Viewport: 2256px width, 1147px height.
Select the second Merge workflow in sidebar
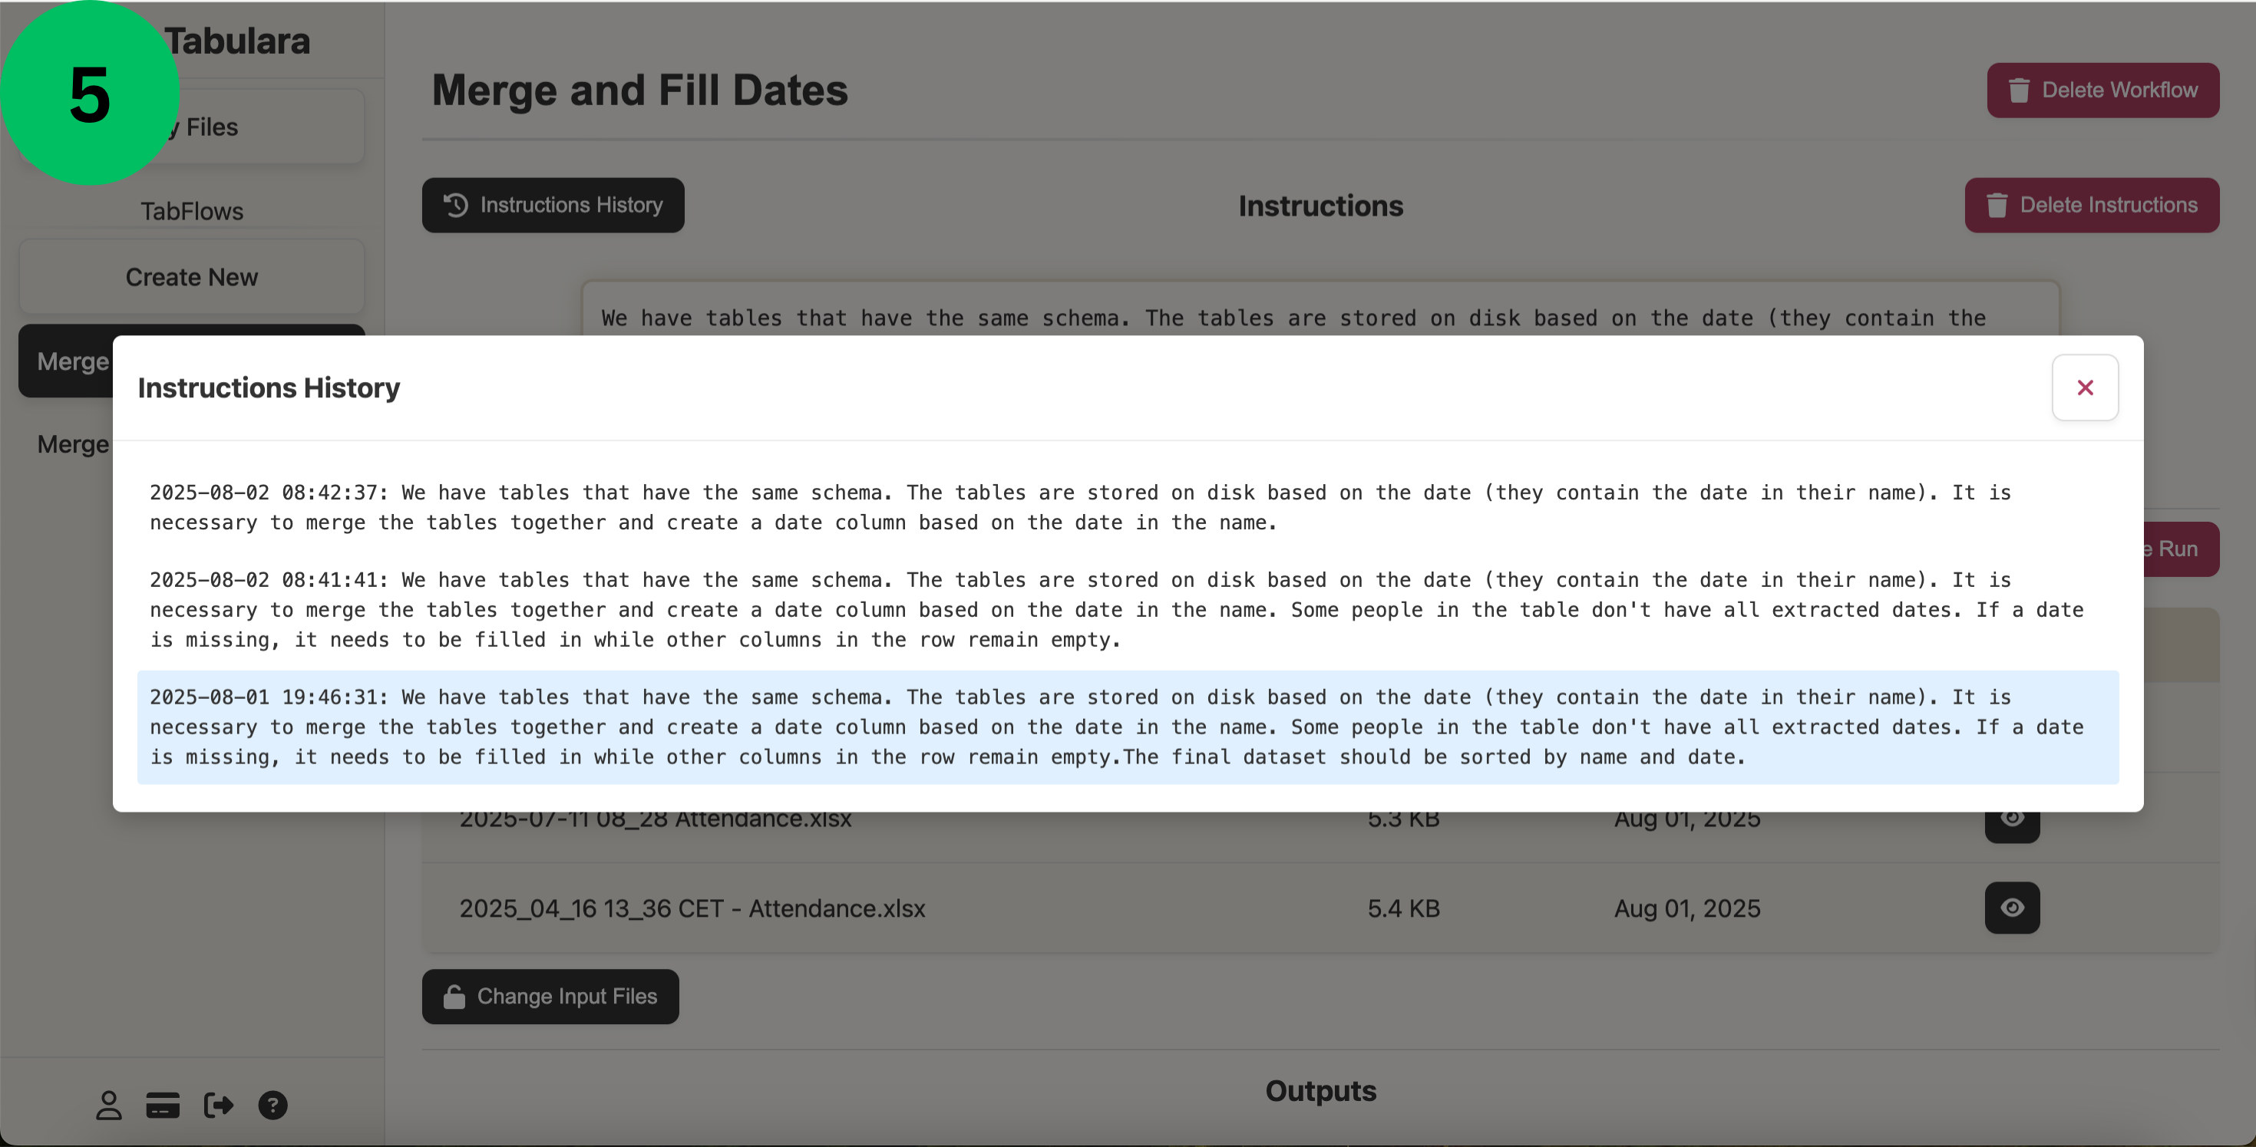click(x=74, y=444)
